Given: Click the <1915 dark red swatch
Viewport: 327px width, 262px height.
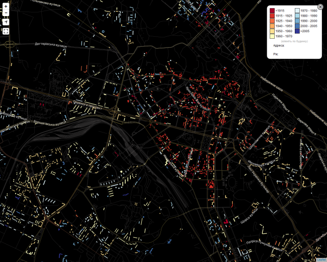Looking at the screenshot, I should pyautogui.click(x=272, y=11).
